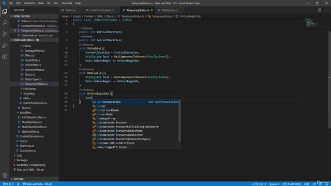Click the '2 references' code lens above OnTurnBeginDo
Screen dimensions: 331x186
click(86, 90)
